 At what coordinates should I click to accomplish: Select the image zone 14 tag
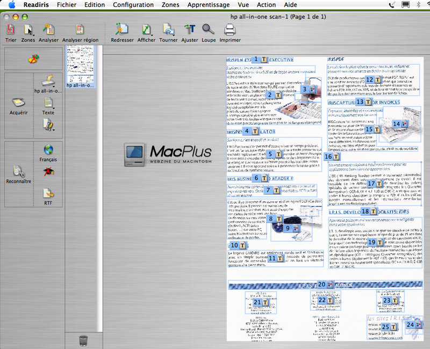click(x=400, y=124)
